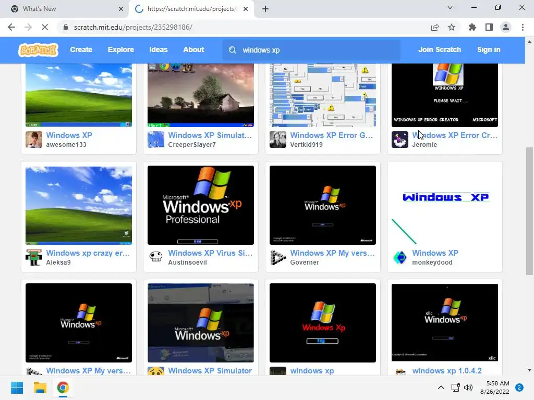
Task: Open Aleksa9's avatar
Action: click(34, 257)
